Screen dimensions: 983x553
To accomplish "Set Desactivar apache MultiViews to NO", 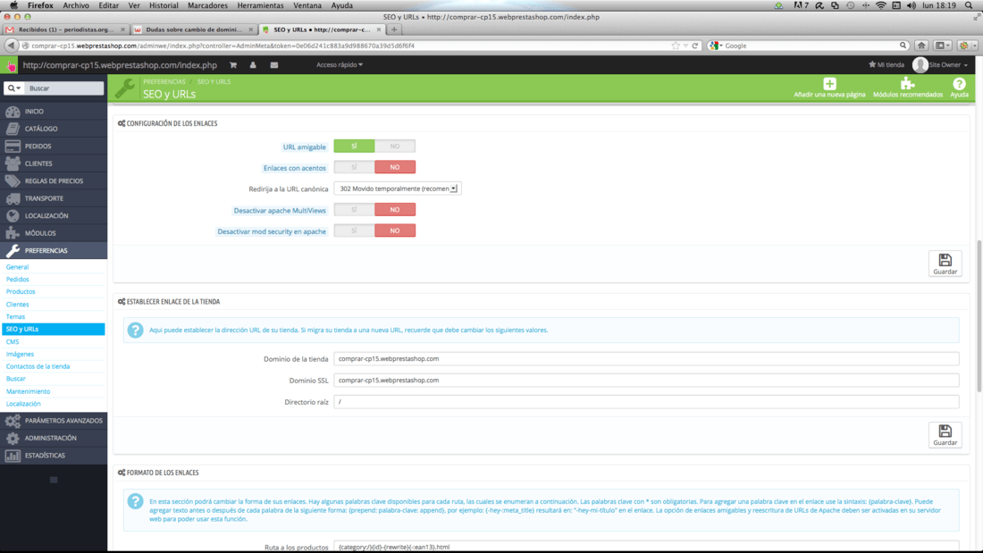I will (395, 209).
